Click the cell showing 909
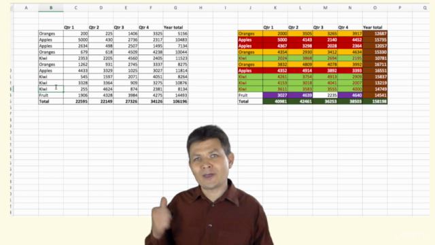 click(x=126, y=83)
